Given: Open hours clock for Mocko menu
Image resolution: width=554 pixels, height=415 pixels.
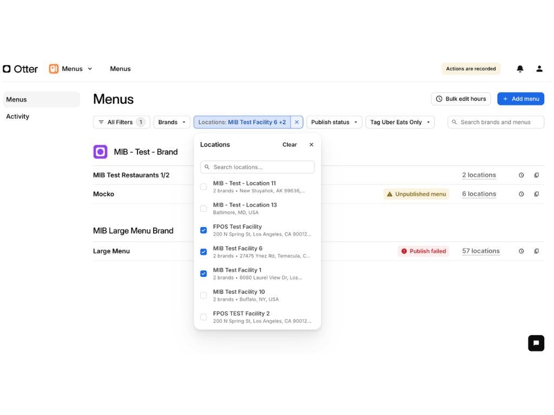Looking at the screenshot, I should 521,194.
